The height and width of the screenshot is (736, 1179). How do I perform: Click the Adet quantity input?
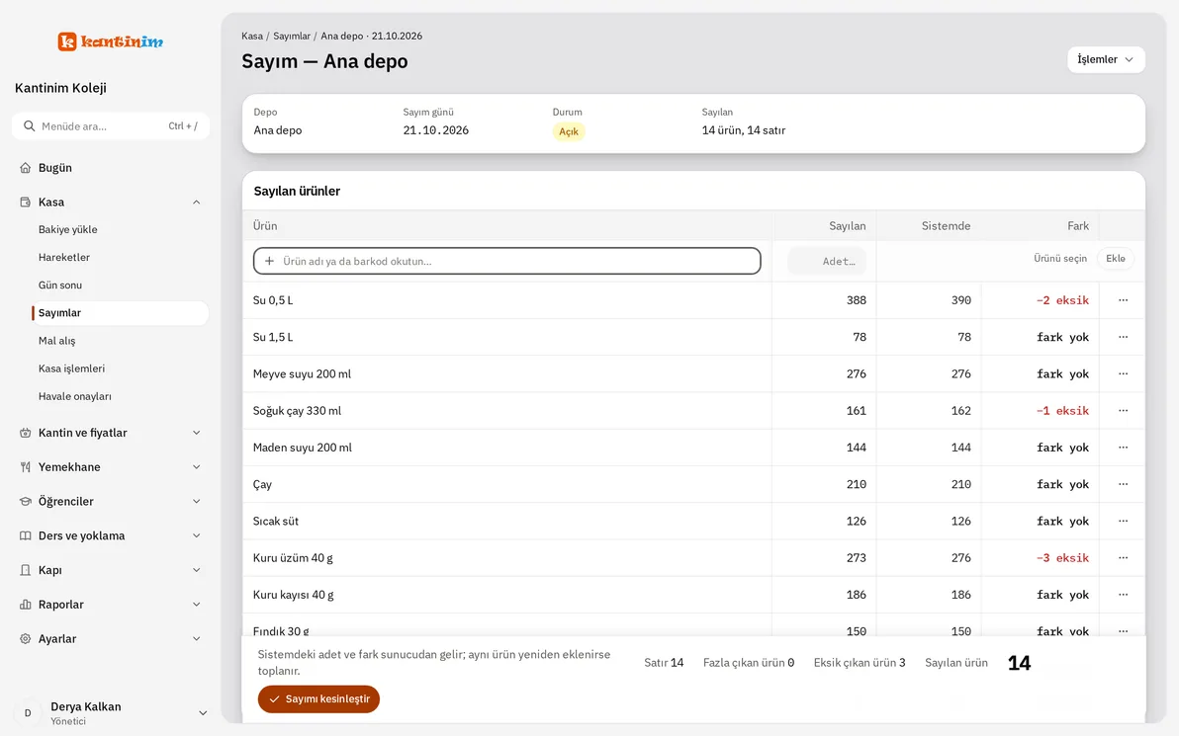click(x=826, y=262)
